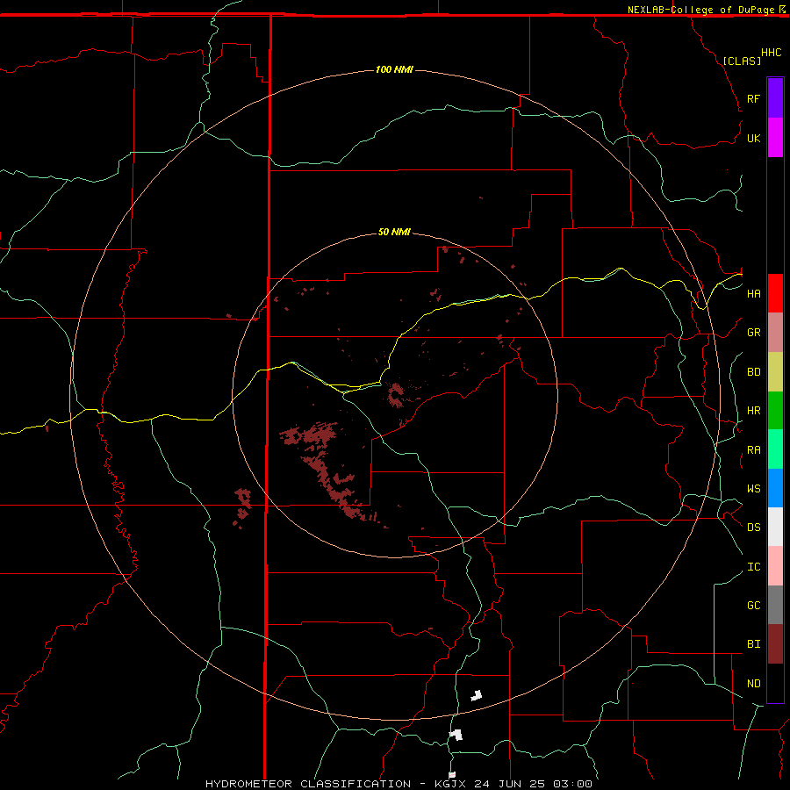Click the UK magenta legend swatch
The image size is (790, 790).
[775, 138]
